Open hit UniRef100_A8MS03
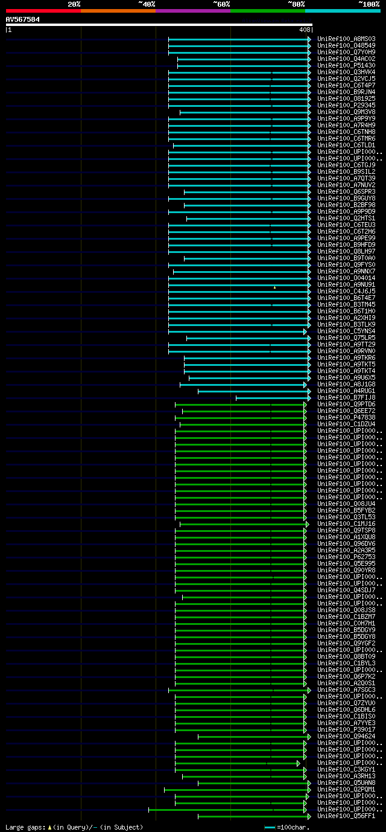Image resolution: width=386 pixels, height=832 pixels. 346,39
